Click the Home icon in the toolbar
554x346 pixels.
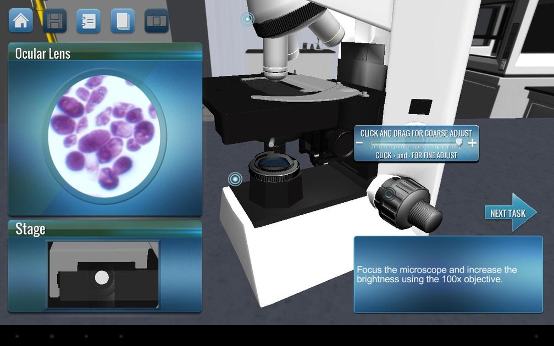(20, 20)
